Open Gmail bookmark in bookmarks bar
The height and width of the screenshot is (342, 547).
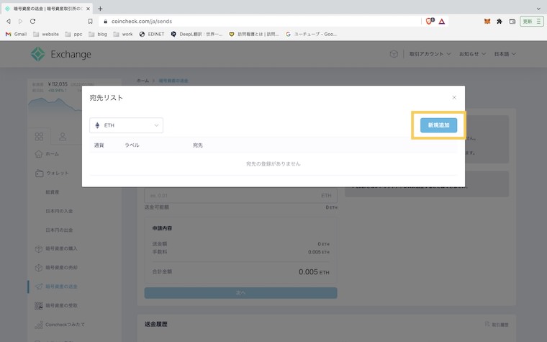click(x=16, y=34)
